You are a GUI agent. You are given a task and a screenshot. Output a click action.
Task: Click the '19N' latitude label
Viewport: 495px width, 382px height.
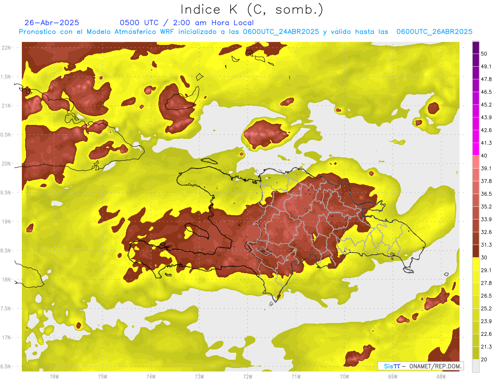(x=6, y=222)
